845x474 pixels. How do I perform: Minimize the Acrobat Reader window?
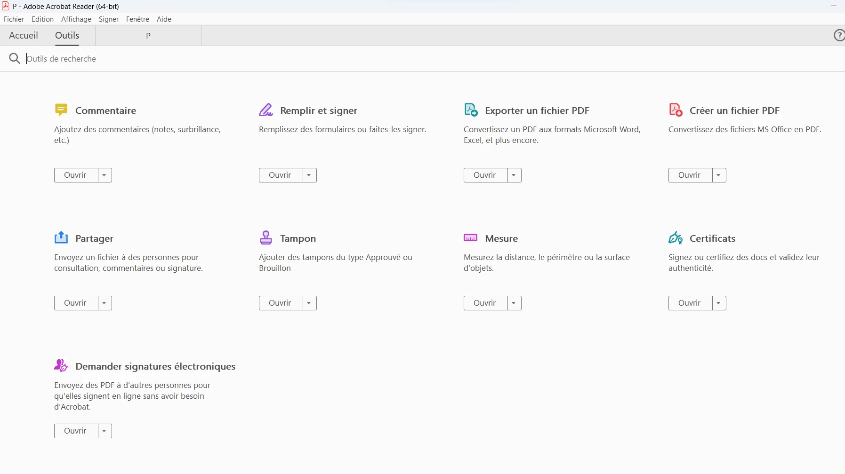pyautogui.click(x=834, y=6)
